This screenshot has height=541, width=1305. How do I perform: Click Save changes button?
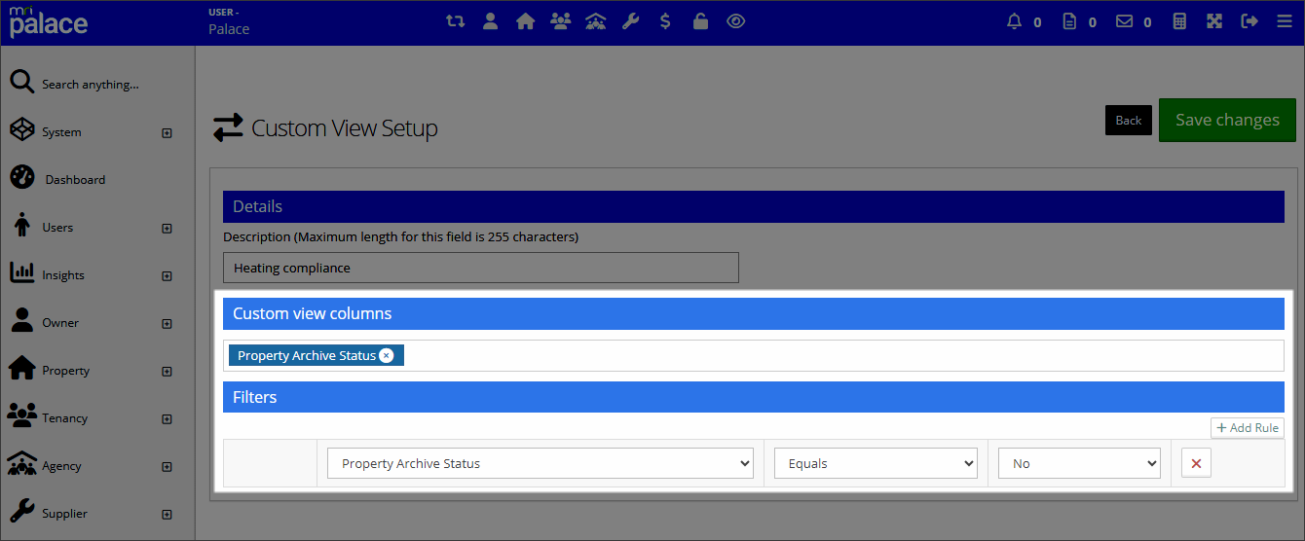click(1227, 120)
